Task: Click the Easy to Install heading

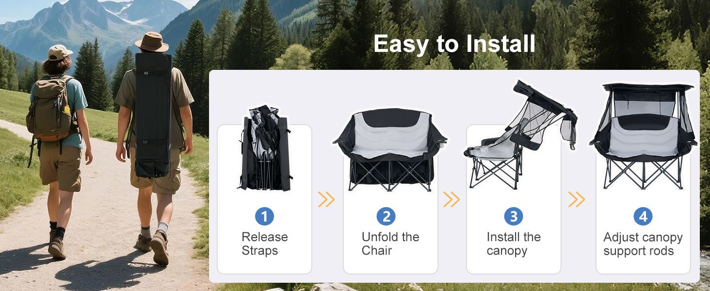Action: 454,44
